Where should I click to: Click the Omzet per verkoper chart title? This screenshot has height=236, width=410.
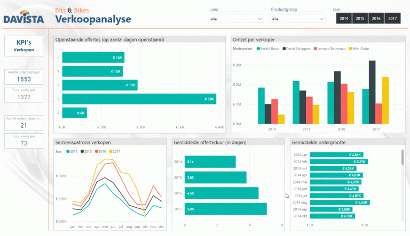tap(254, 39)
